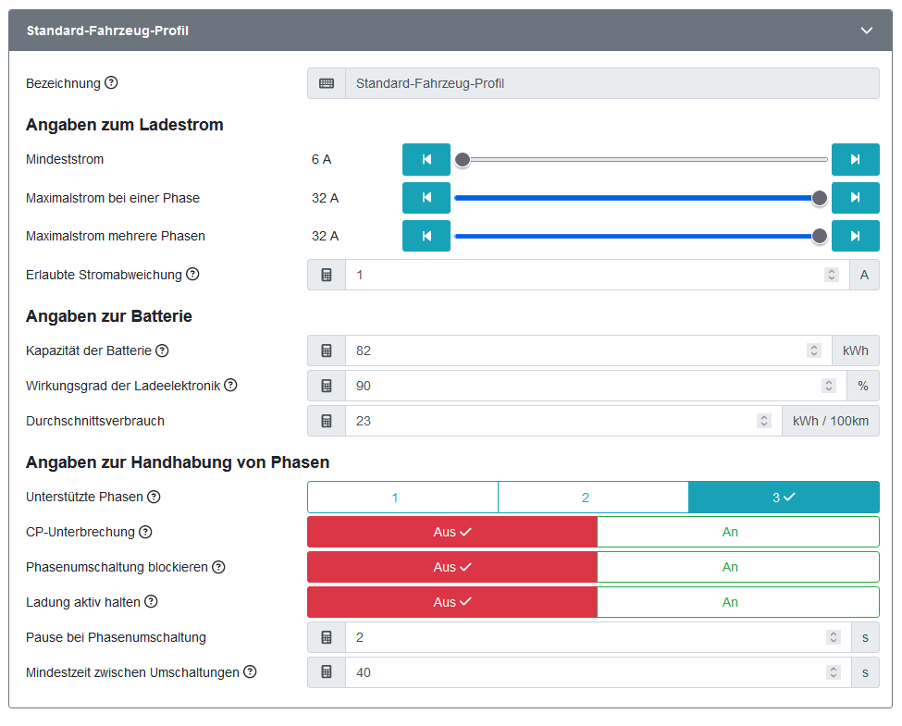Set Mindeststrom to minimum with skip-back button
This screenshot has height=726, width=902.
(x=426, y=160)
